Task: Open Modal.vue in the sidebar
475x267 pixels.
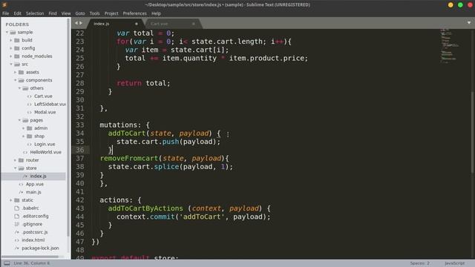Action: (x=45, y=112)
